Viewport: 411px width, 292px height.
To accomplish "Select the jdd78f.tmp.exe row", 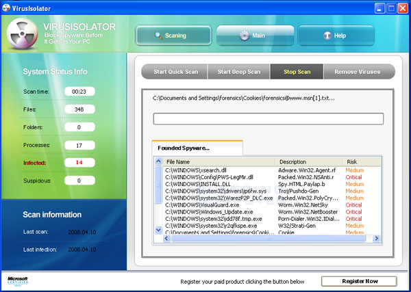I will point(272,219).
